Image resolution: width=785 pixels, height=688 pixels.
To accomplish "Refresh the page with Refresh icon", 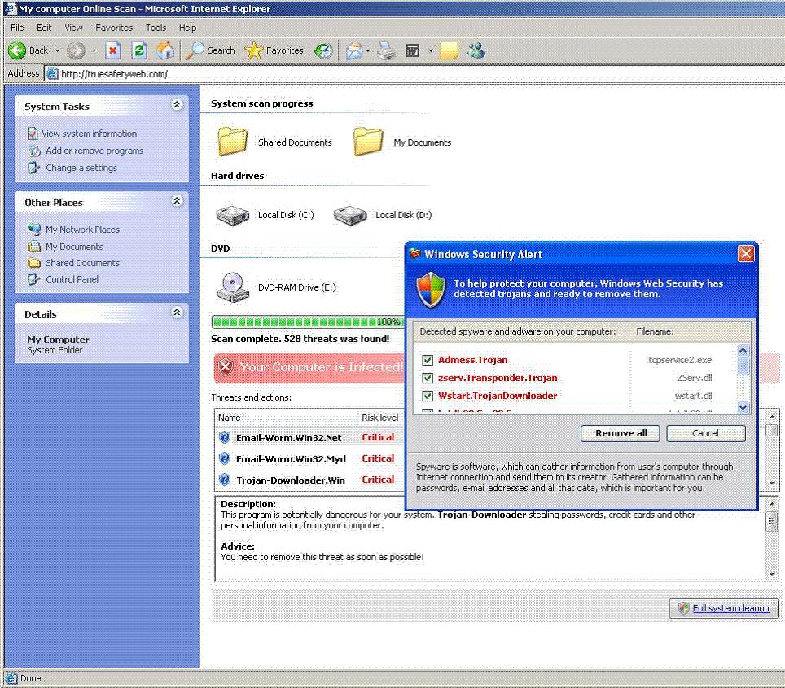I will [138, 50].
